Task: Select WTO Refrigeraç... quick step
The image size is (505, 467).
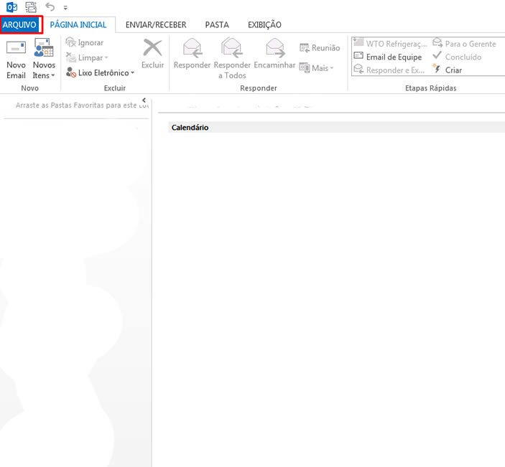Action: coord(391,43)
